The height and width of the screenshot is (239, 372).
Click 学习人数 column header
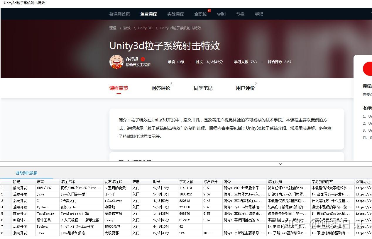click(x=190, y=182)
